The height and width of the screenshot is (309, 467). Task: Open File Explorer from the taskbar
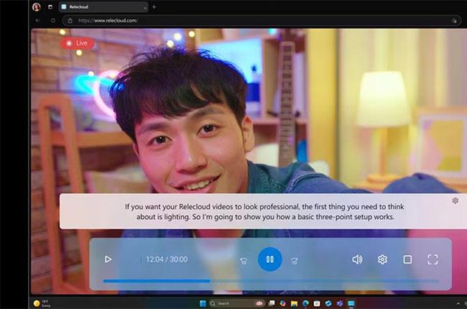295,303
